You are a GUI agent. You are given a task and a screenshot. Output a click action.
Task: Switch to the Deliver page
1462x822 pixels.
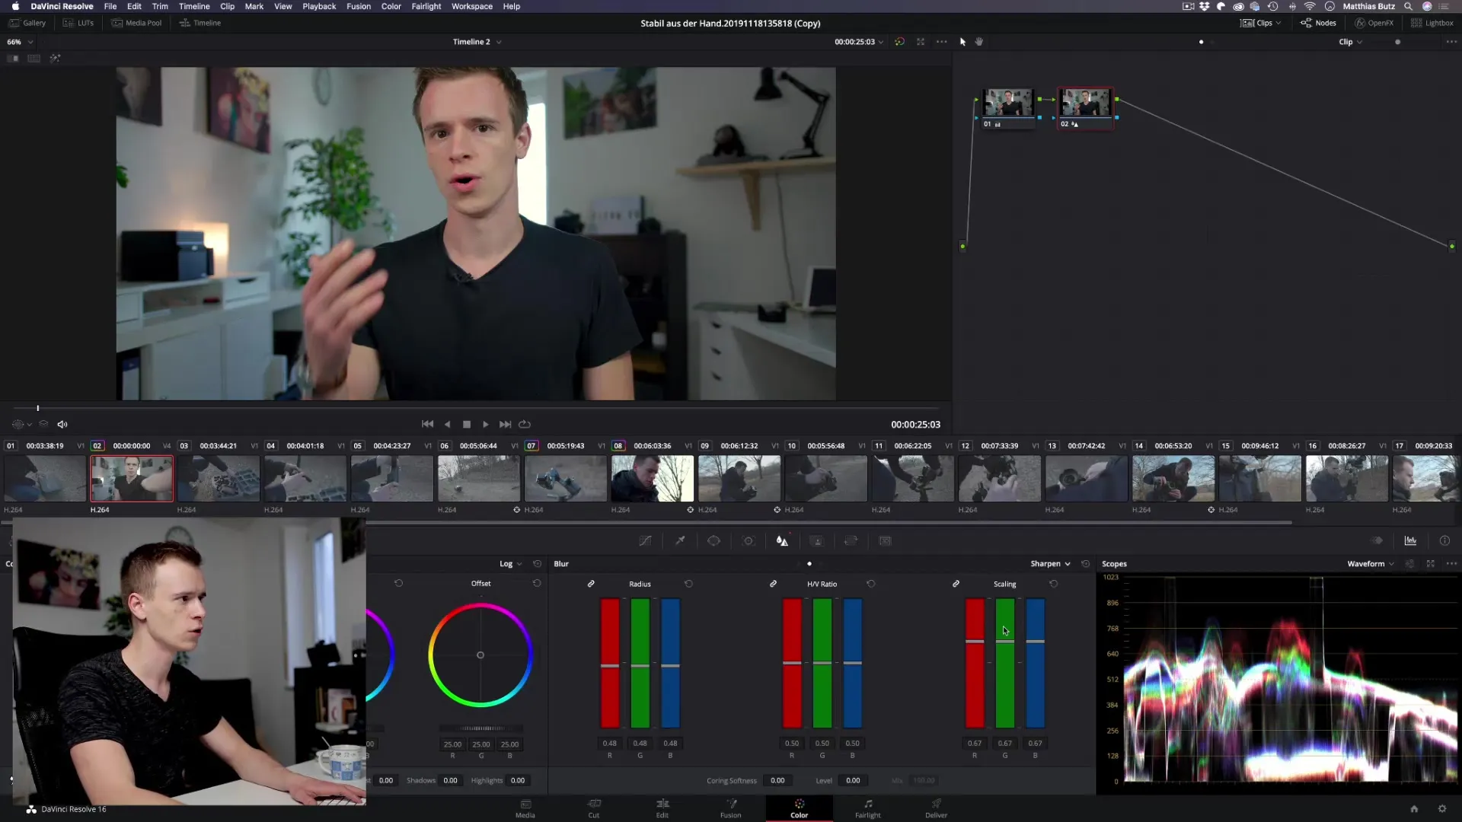[x=936, y=808]
